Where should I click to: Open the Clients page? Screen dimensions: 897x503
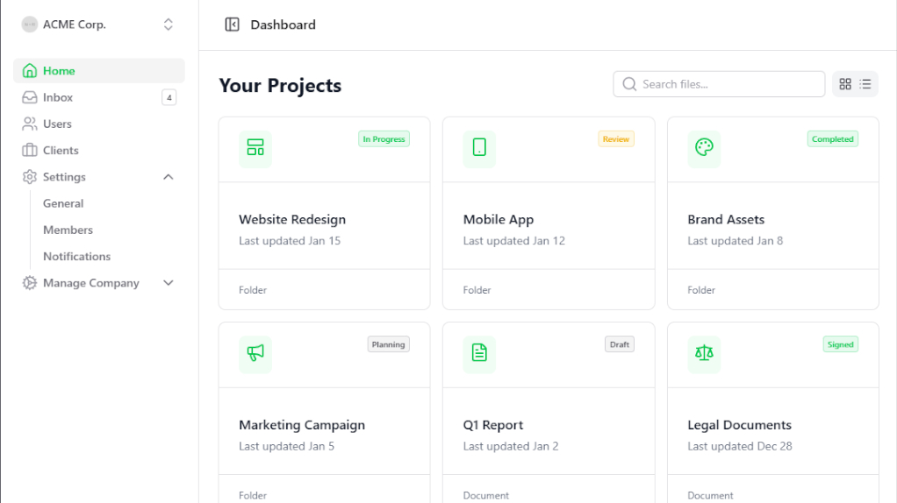[61, 151]
